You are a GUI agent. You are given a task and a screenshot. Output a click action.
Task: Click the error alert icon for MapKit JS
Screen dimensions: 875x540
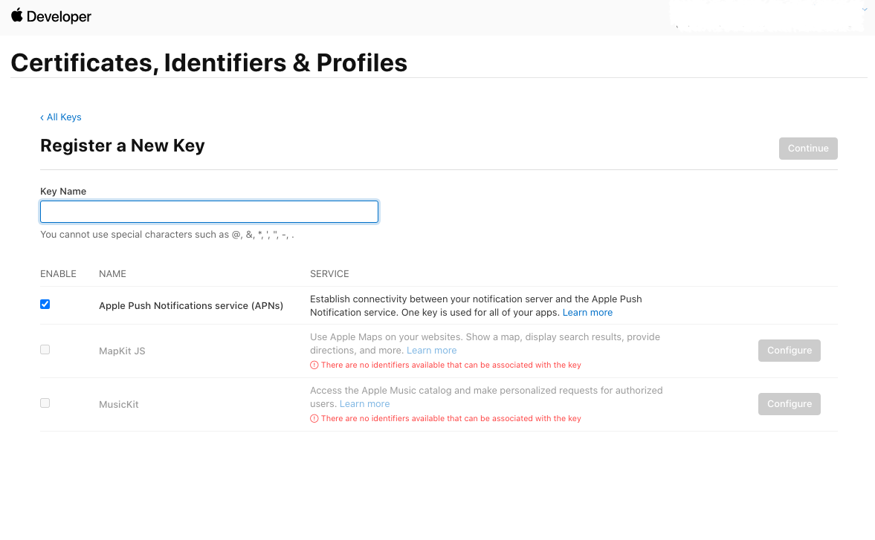coord(314,365)
